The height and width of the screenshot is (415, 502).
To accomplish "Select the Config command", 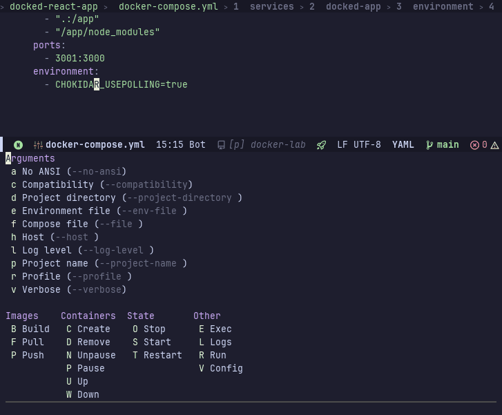I will [220, 369].
